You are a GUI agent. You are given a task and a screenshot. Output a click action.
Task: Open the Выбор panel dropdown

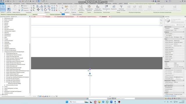pyautogui.click(x=3, y=12)
